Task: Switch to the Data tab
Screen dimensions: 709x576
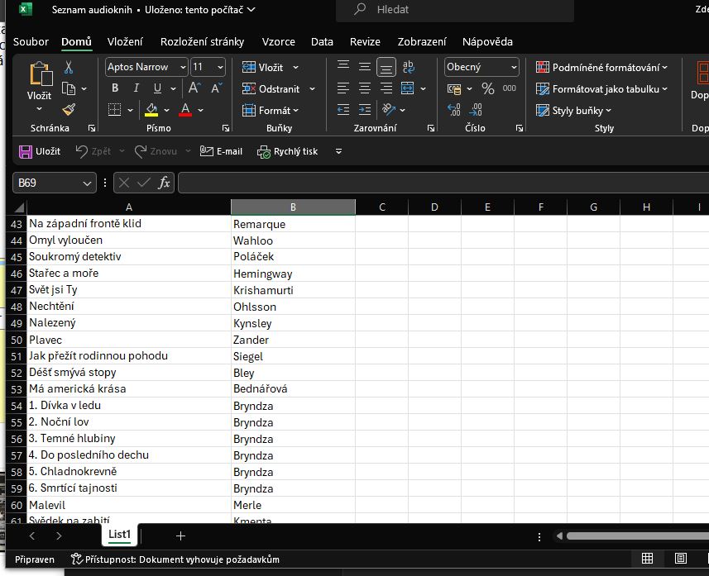Action: pyautogui.click(x=322, y=42)
